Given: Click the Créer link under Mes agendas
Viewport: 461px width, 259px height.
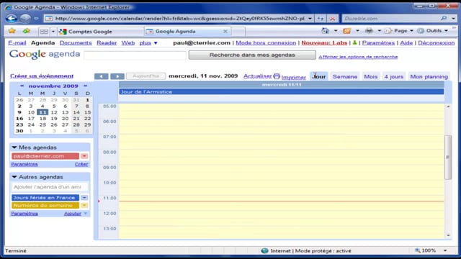Looking at the screenshot, I should [x=81, y=164].
